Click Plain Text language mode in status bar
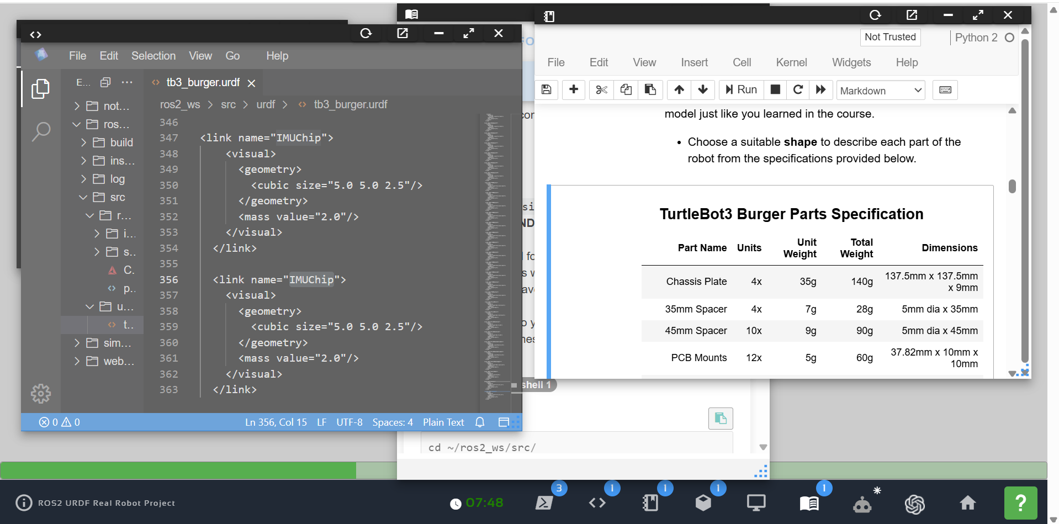 (443, 422)
